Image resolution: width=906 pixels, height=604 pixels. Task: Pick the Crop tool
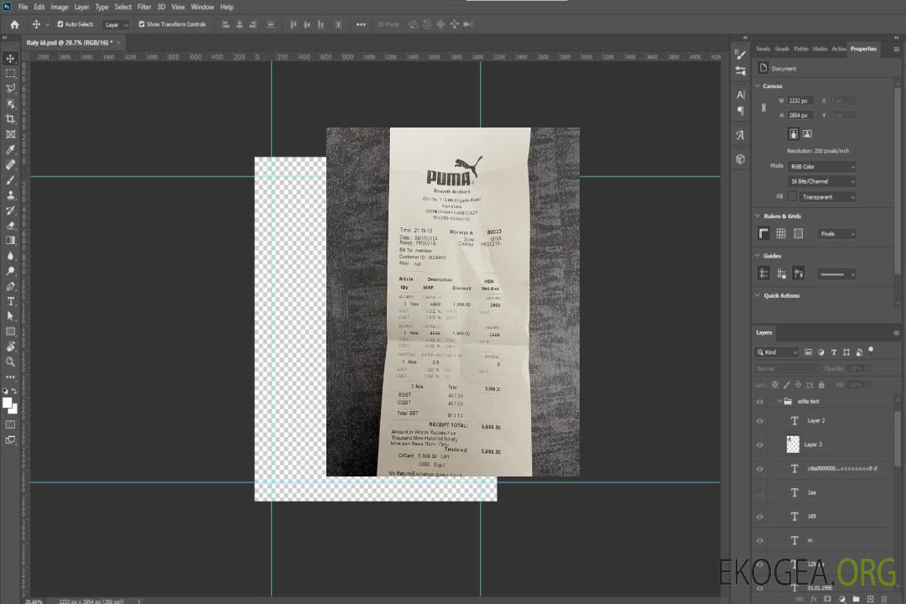[10, 119]
